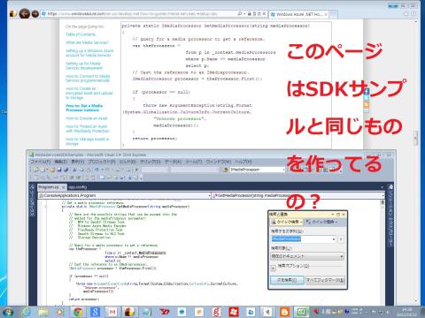Click the browser Forward button
Viewport: 425px width, 318px height.
coord(35,13)
